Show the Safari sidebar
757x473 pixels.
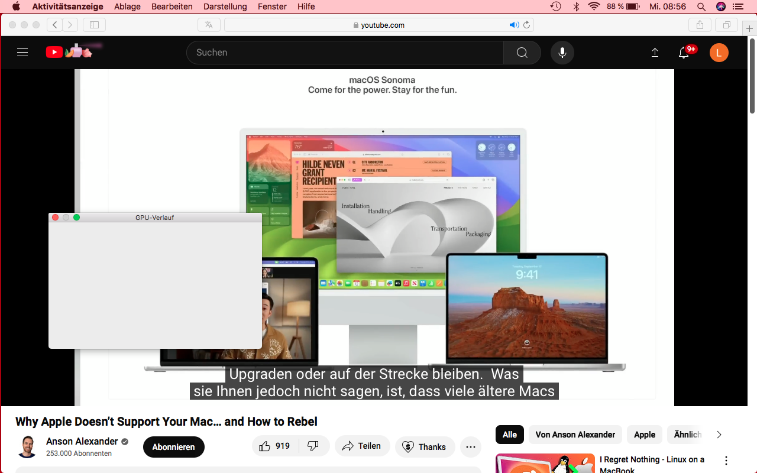point(94,25)
